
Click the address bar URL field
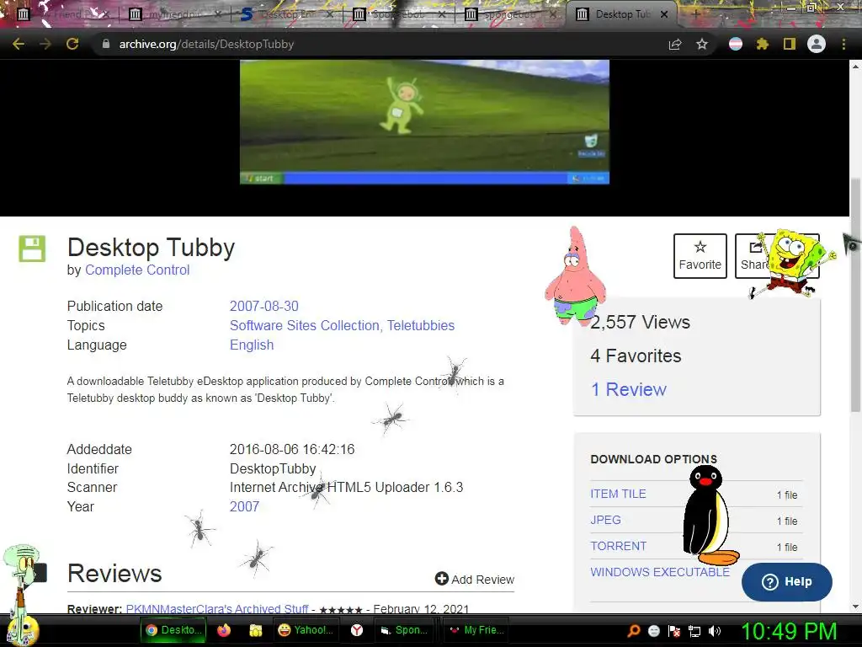(385, 44)
